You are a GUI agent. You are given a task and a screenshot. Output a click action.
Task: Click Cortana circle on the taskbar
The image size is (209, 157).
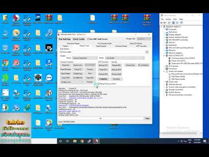[x=61, y=141]
